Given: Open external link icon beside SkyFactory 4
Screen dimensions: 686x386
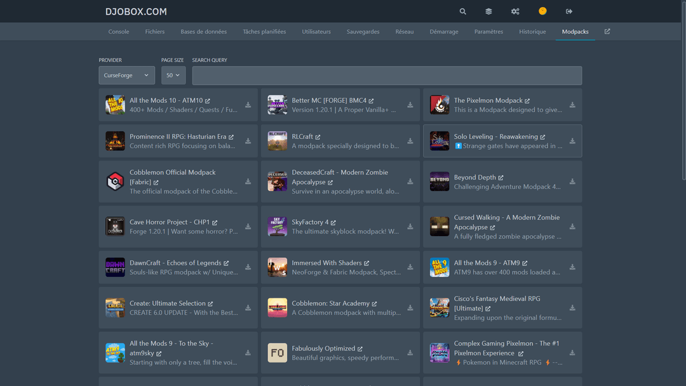Looking at the screenshot, I should (333, 222).
